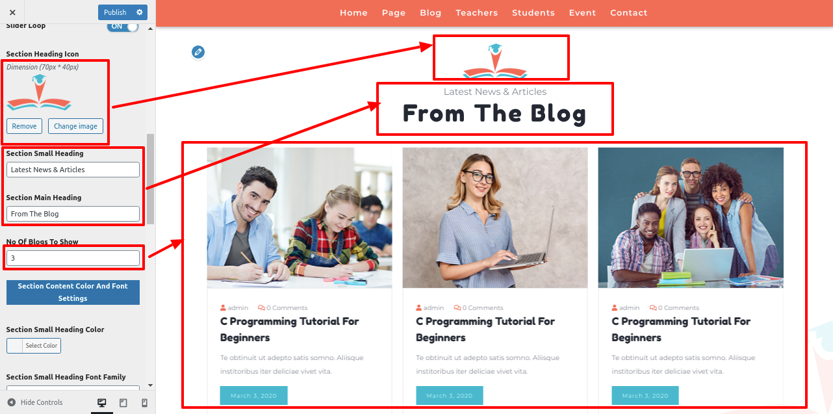Click the Change image button
Screen dimensions: 833x414
click(75, 126)
